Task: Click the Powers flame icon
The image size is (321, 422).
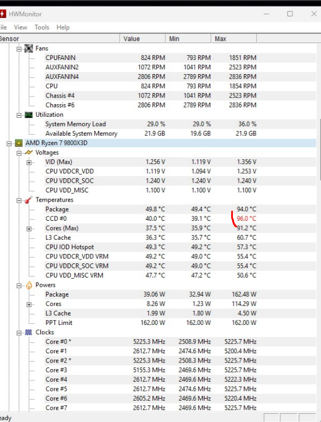Action: click(x=29, y=285)
